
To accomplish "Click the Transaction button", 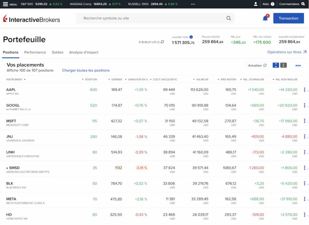I will tap(288, 18).
